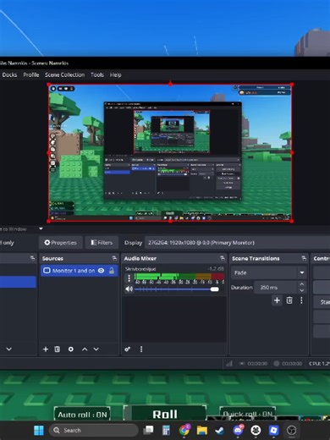Toggle Auto roll in the game
Viewport: 330px width, 440px height.
[82, 415]
